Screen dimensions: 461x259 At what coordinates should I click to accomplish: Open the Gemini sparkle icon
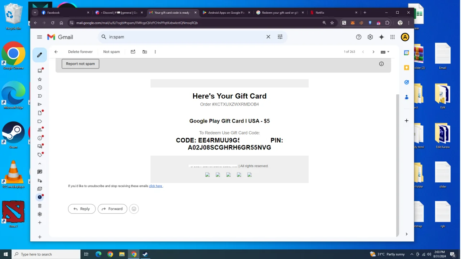[381, 37]
